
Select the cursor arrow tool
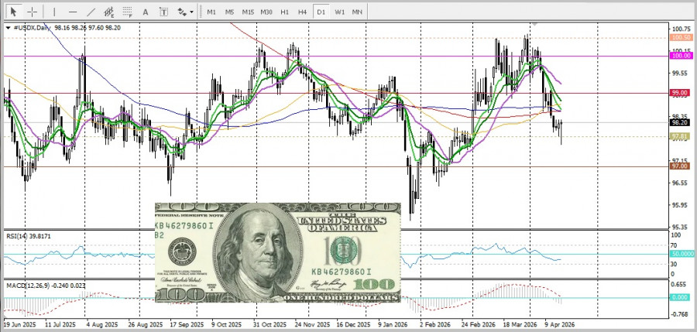tap(13, 12)
